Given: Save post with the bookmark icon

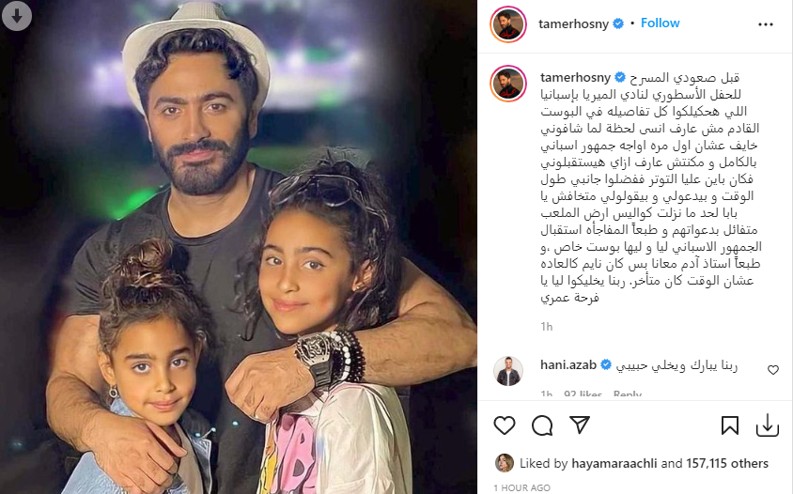Looking at the screenshot, I should [x=730, y=425].
